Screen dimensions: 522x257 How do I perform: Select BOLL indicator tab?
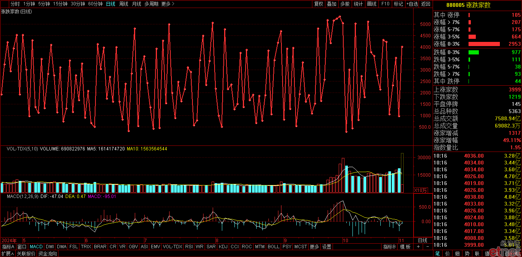273,247
